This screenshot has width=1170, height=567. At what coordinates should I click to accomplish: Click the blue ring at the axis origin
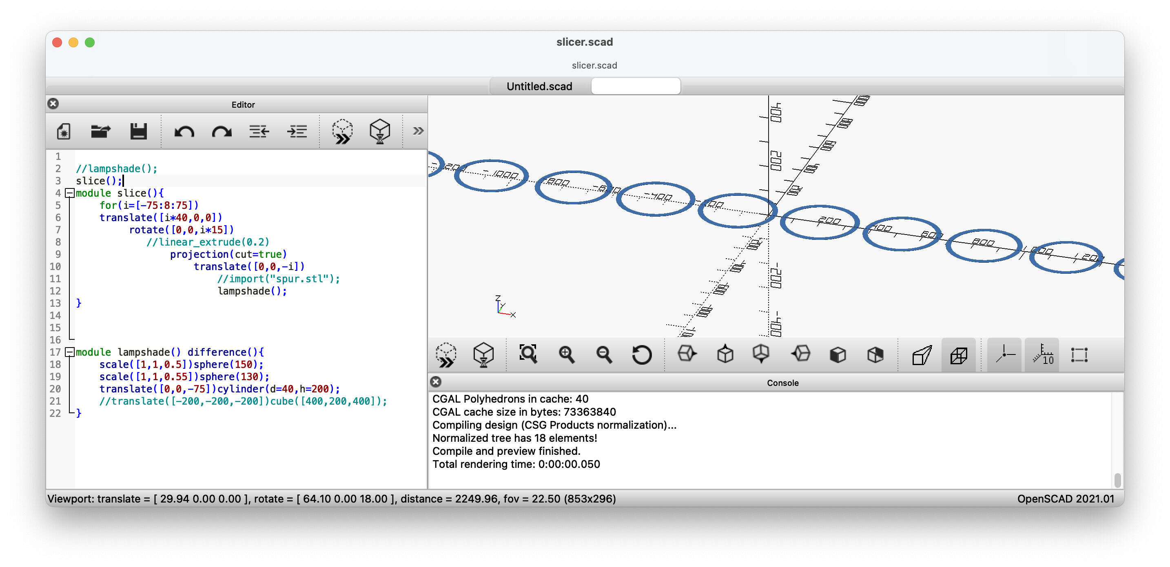(x=737, y=210)
